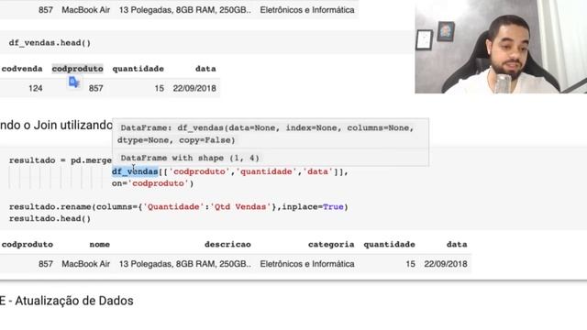Click the codvenda column header
Screen dimensions: 587x330
tap(22, 69)
